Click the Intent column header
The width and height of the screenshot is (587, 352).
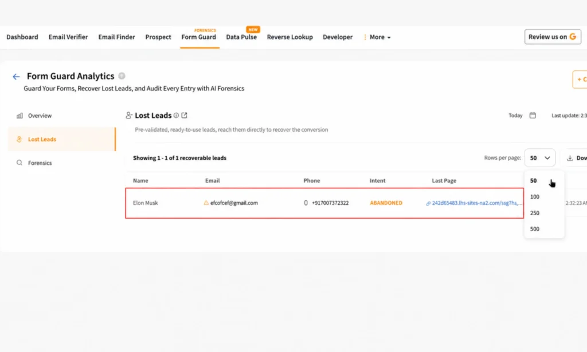click(377, 180)
